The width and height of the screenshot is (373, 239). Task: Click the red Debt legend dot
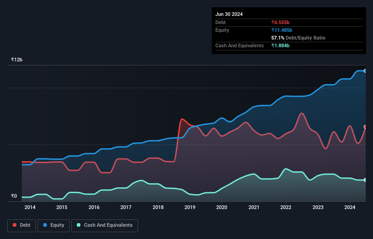click(x=15, y=225)
